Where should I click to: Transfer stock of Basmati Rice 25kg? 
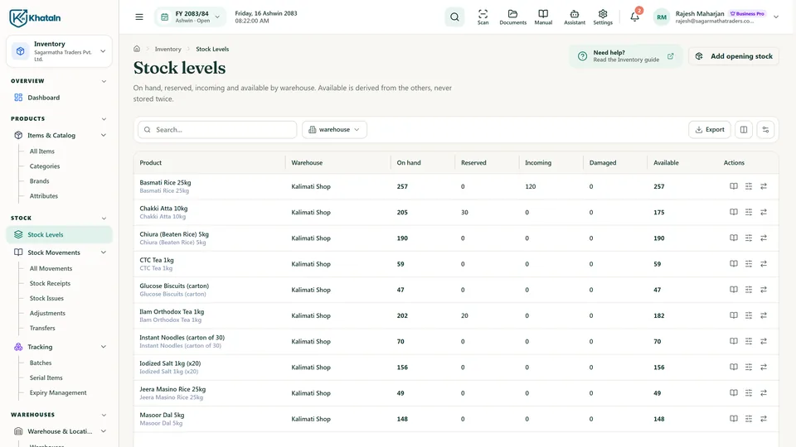tap(764, 186)
